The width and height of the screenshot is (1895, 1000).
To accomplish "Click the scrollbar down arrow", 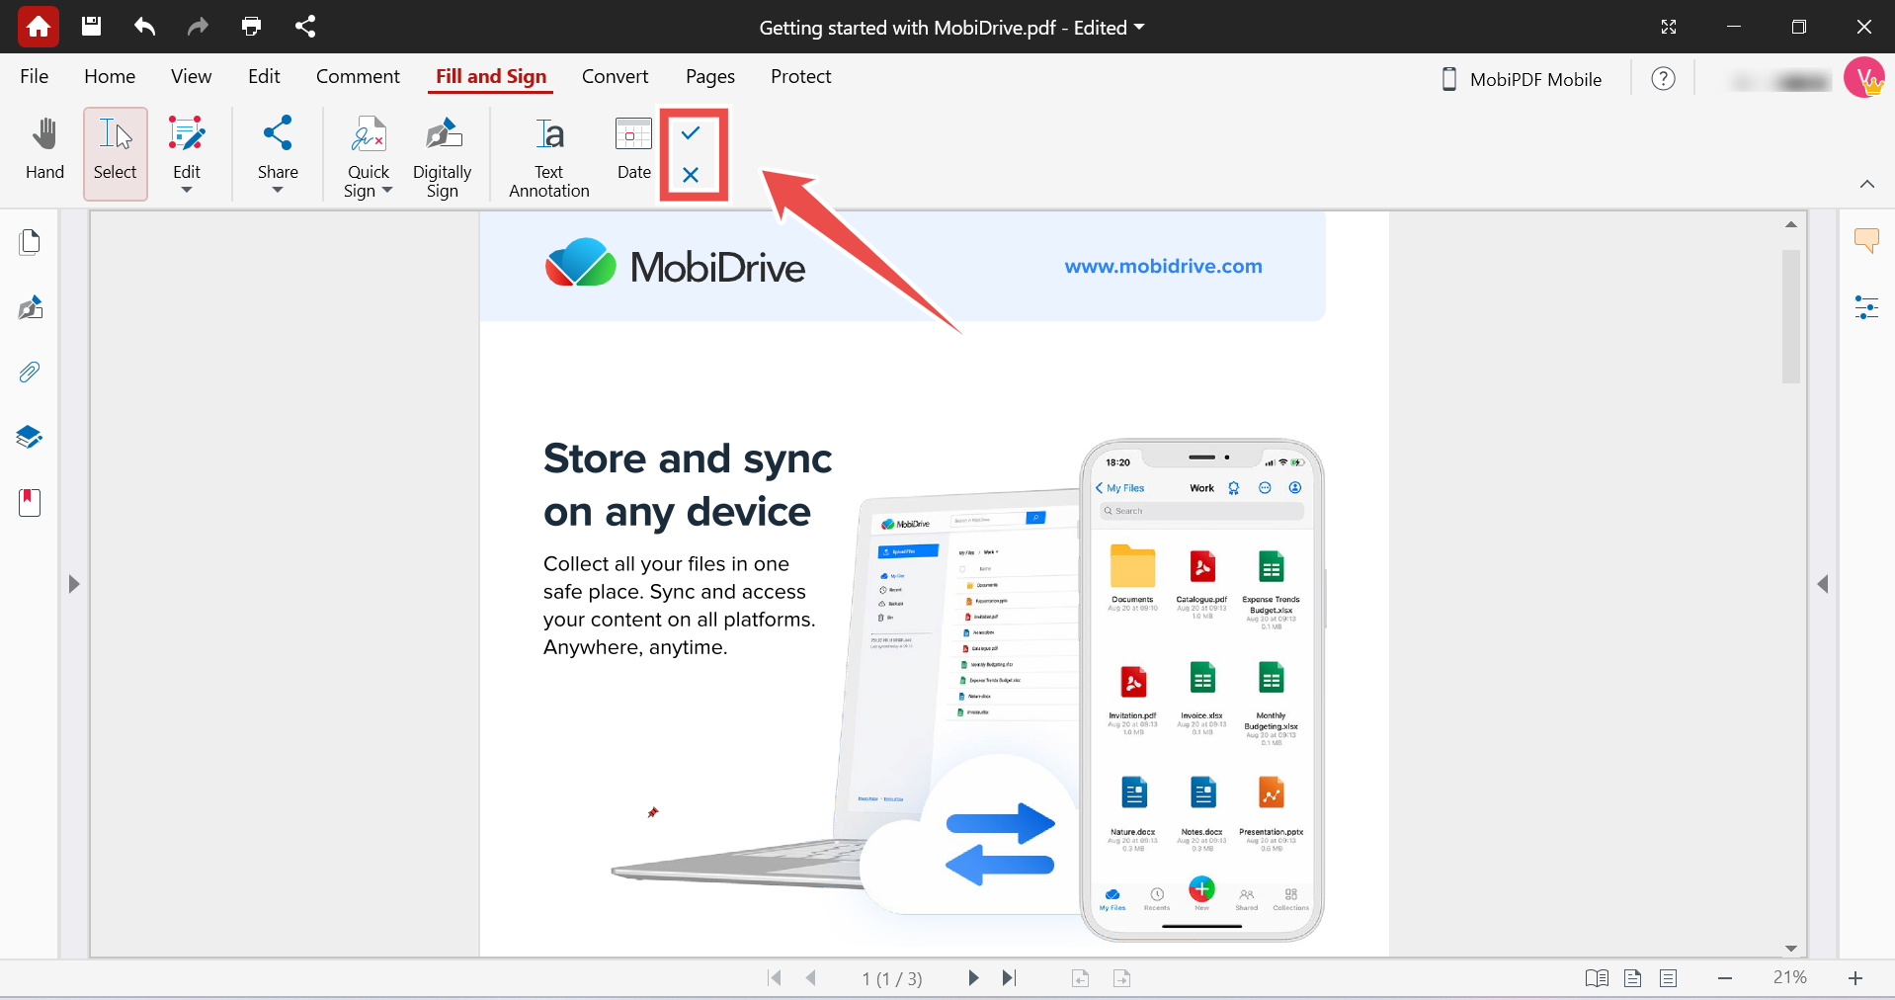I will click(x=1791, y=949).
